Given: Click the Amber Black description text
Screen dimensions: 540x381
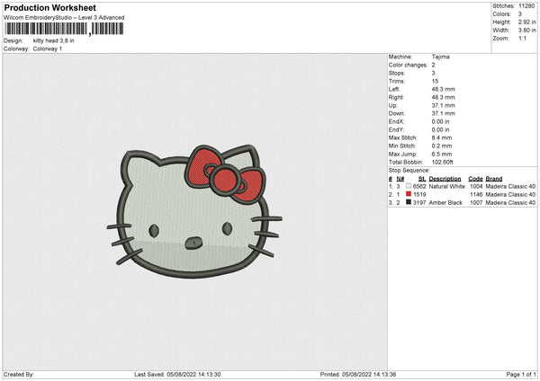Looking at the screenshot, I should click(x=445, y=203).
